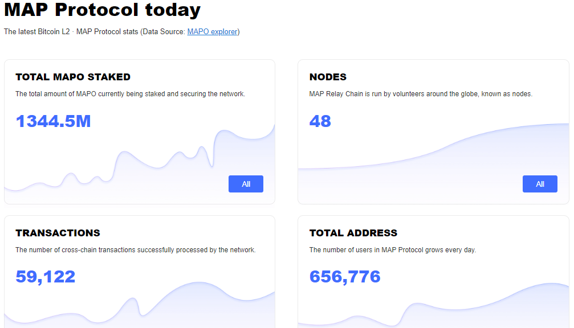This screenshot has height=328, width=574.
Task: Select the 48 nodes value
Action: tap(320, 121)
